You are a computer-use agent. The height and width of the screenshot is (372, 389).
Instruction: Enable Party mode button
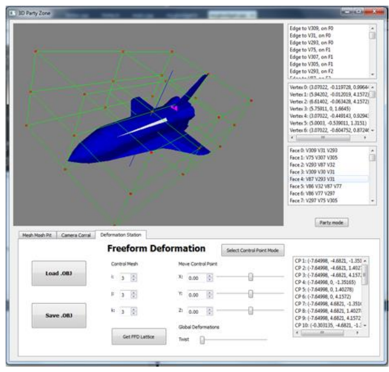click(x=331, y=223)
